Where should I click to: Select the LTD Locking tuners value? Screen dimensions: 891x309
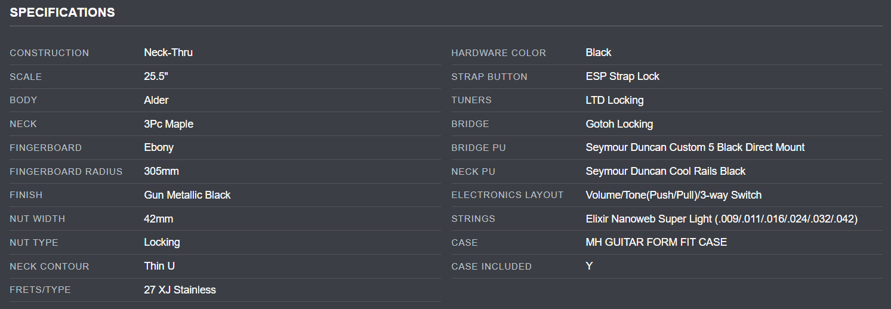point(615,100)
